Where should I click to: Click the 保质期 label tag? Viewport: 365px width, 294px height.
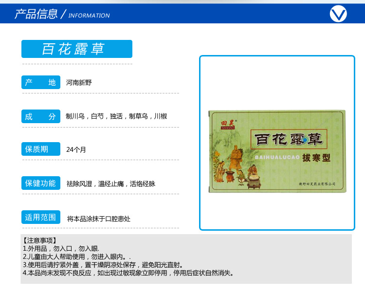tap(41, 149)
